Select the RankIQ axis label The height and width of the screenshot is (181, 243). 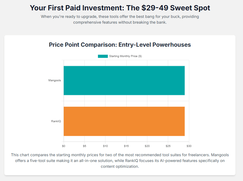56,121
